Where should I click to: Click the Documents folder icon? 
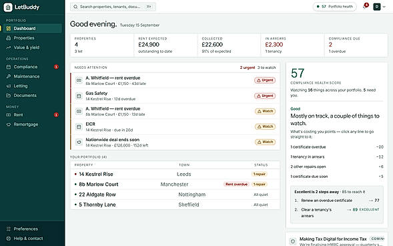(9, 96)
